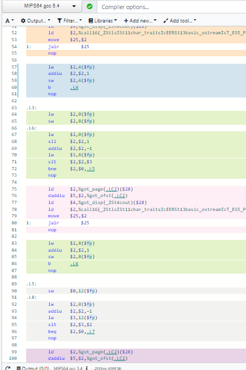The width and height of the screenshot is (246, 370).
Task: Click the jalr $25 instruction on line 54
Action: (x=69, y=47)
